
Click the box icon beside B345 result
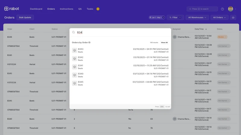(x=74, y=83)
